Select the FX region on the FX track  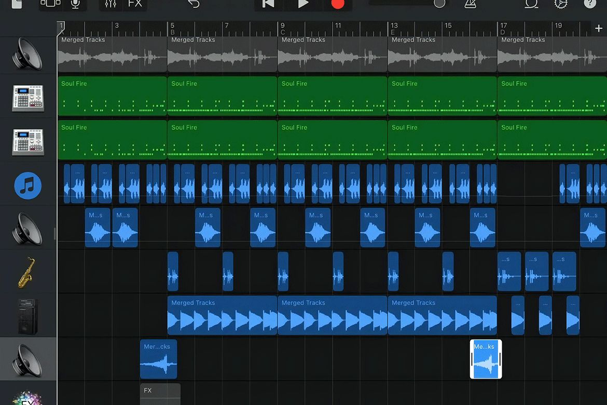click(160, 394)
